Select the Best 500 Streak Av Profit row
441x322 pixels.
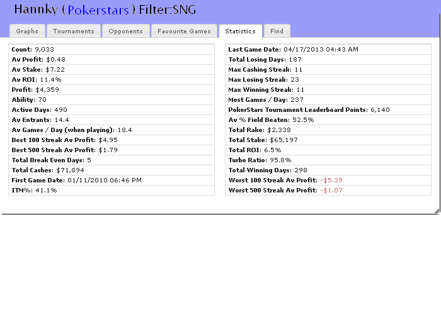coord(112,150)
